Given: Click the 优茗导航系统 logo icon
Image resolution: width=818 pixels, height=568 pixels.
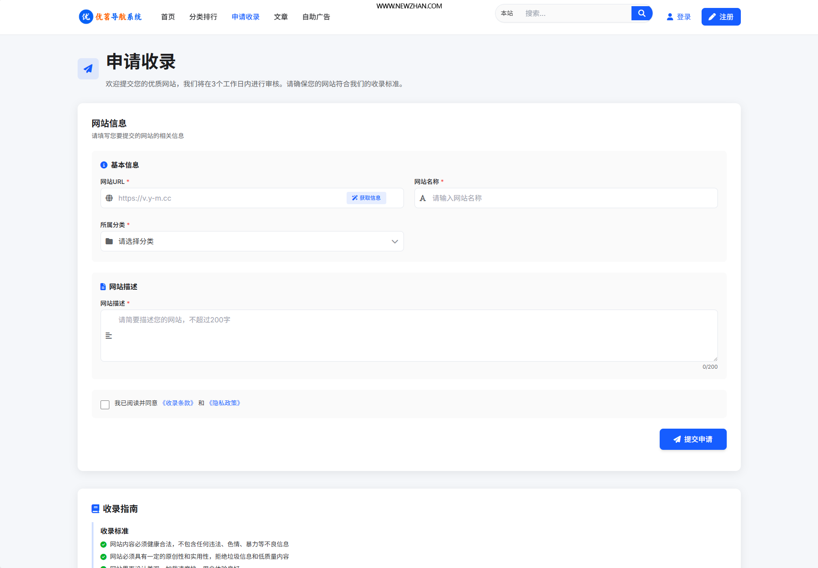Looking at the screenshot, I should coord(86,17).
